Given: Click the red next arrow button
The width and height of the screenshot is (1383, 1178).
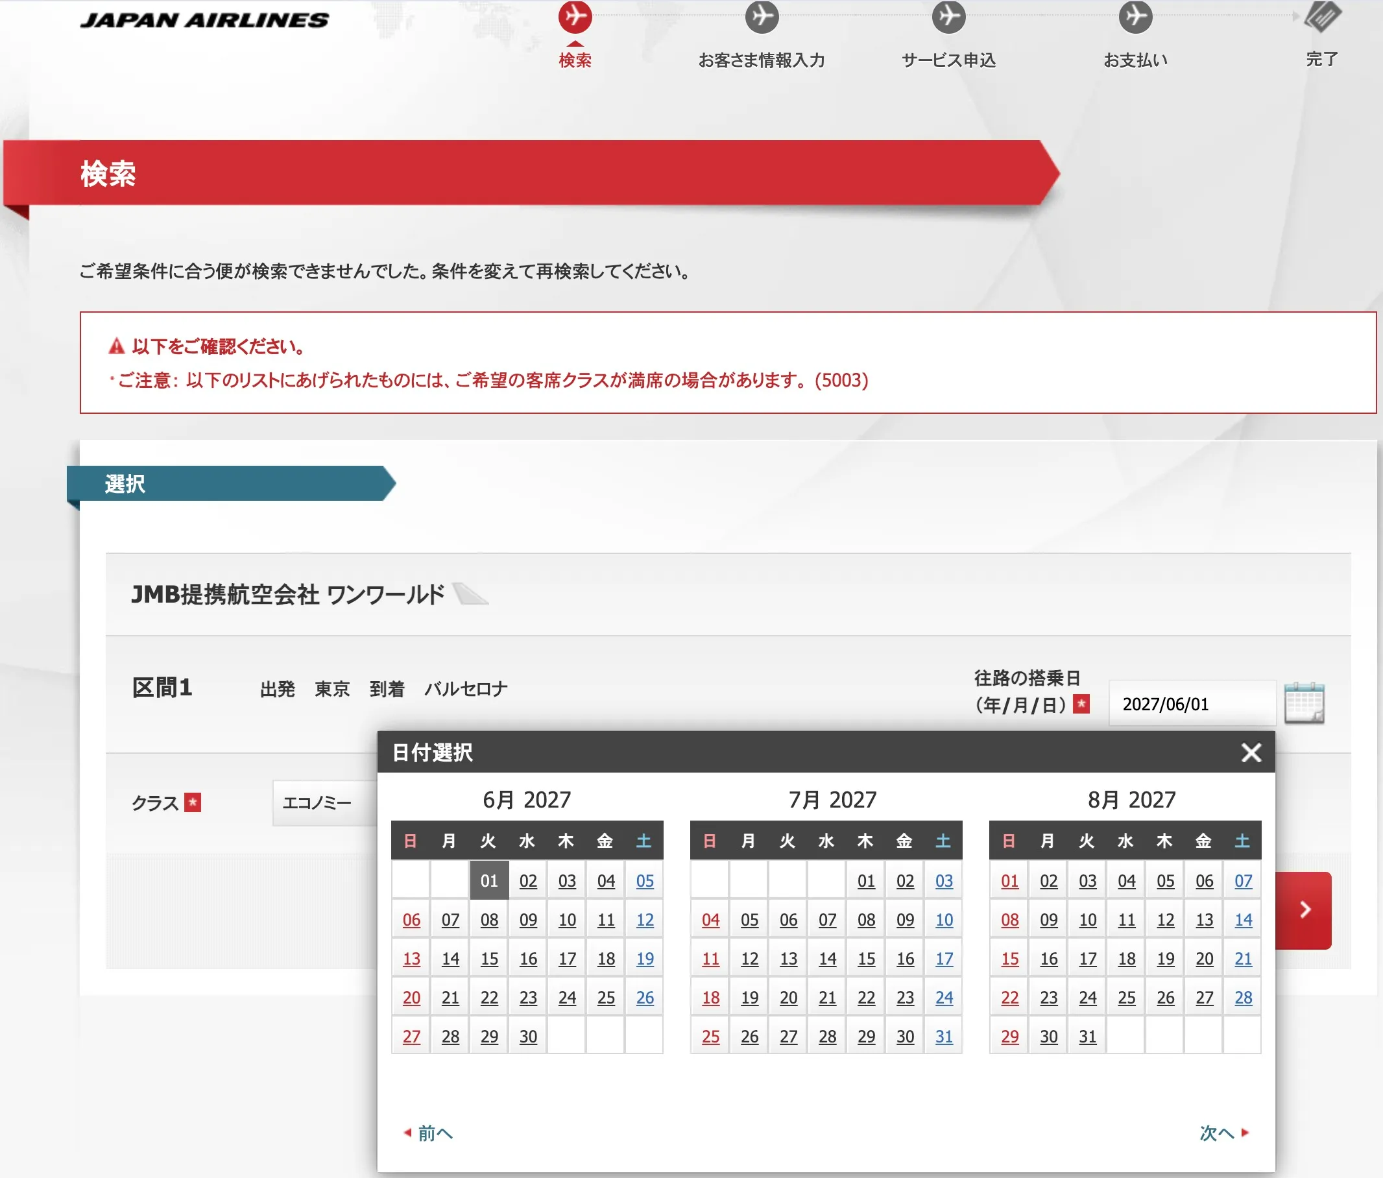Looking at the screenshot, I should point(1304,909).
